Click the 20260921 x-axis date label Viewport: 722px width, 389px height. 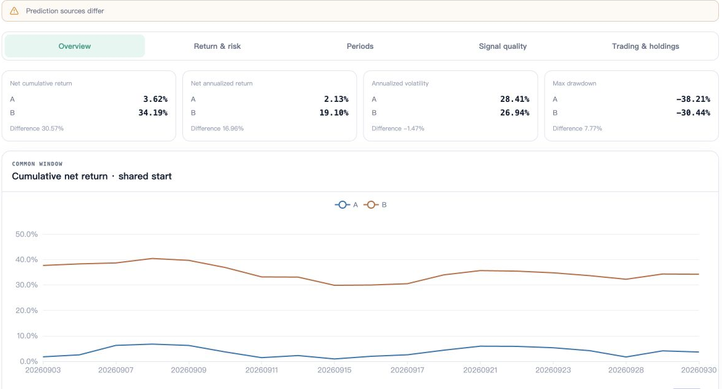click(480, 370)
